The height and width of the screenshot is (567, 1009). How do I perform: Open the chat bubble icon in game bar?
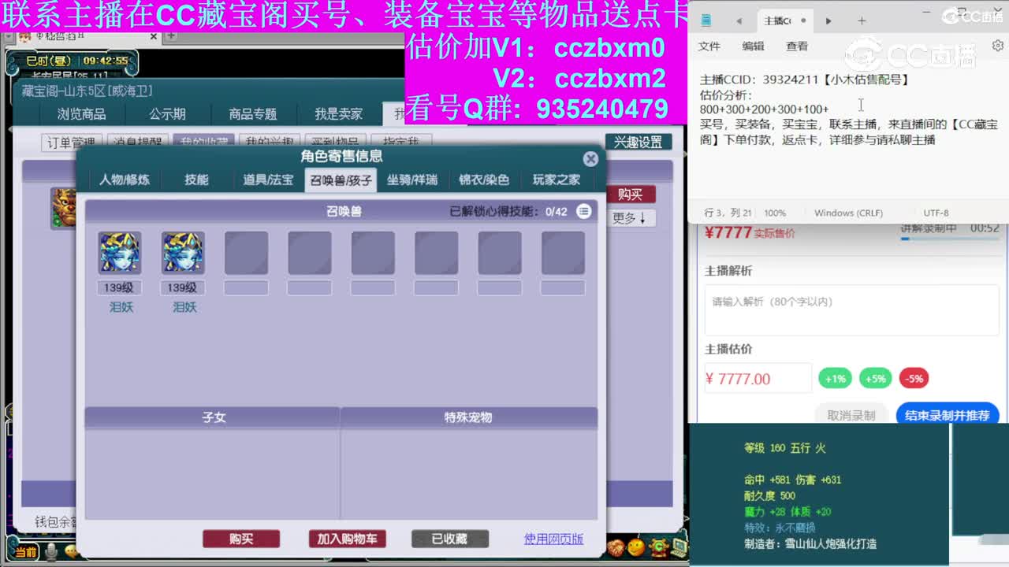point(72,552)
